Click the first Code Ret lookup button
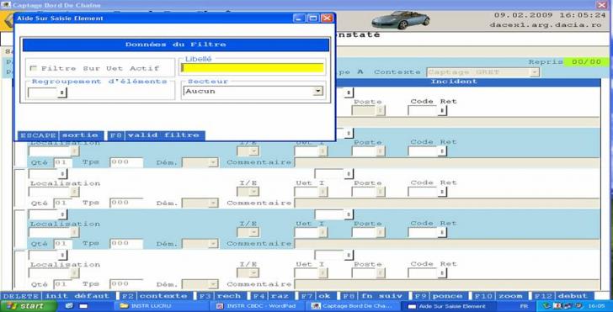The image size is (613, 312). click(x=442, y=111)
